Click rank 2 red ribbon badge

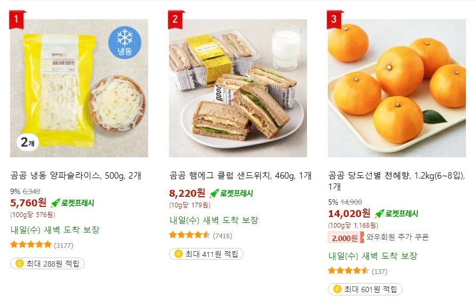coord(176,20)
